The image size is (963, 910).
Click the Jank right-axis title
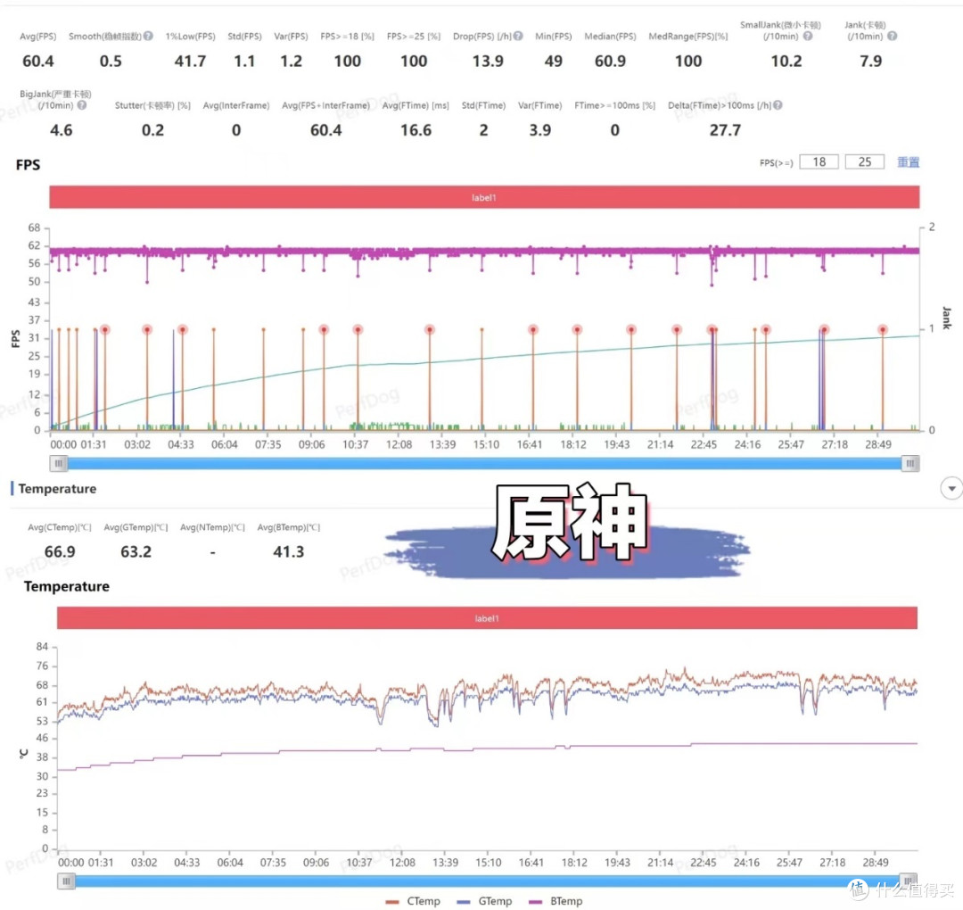point(946,318)
